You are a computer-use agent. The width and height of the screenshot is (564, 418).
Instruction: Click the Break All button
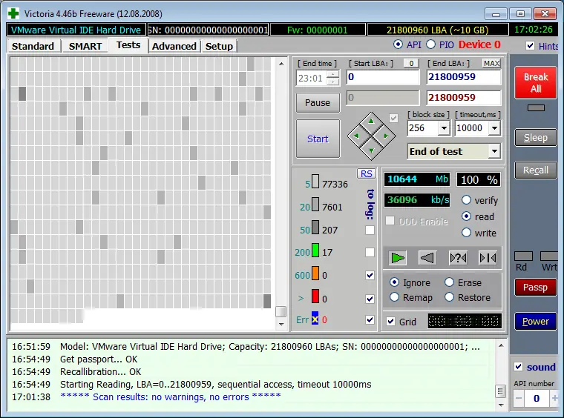[536, 82]
